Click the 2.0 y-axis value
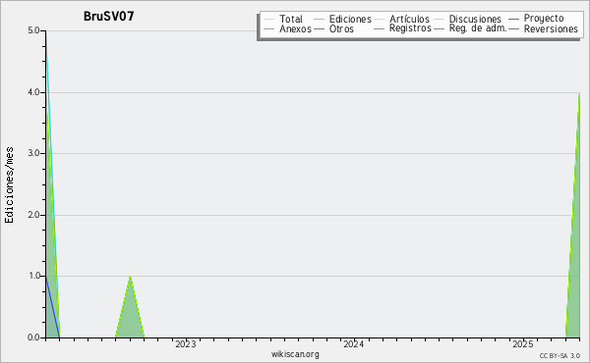Image resolution: width=590 pixels, height=363 pixels. tap(33, 215)
